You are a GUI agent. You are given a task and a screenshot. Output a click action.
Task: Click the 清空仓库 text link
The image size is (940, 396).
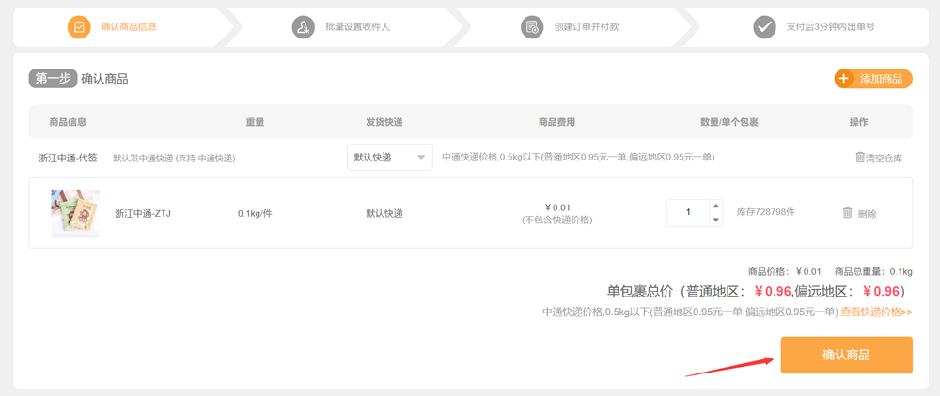[x=884, y=158]
